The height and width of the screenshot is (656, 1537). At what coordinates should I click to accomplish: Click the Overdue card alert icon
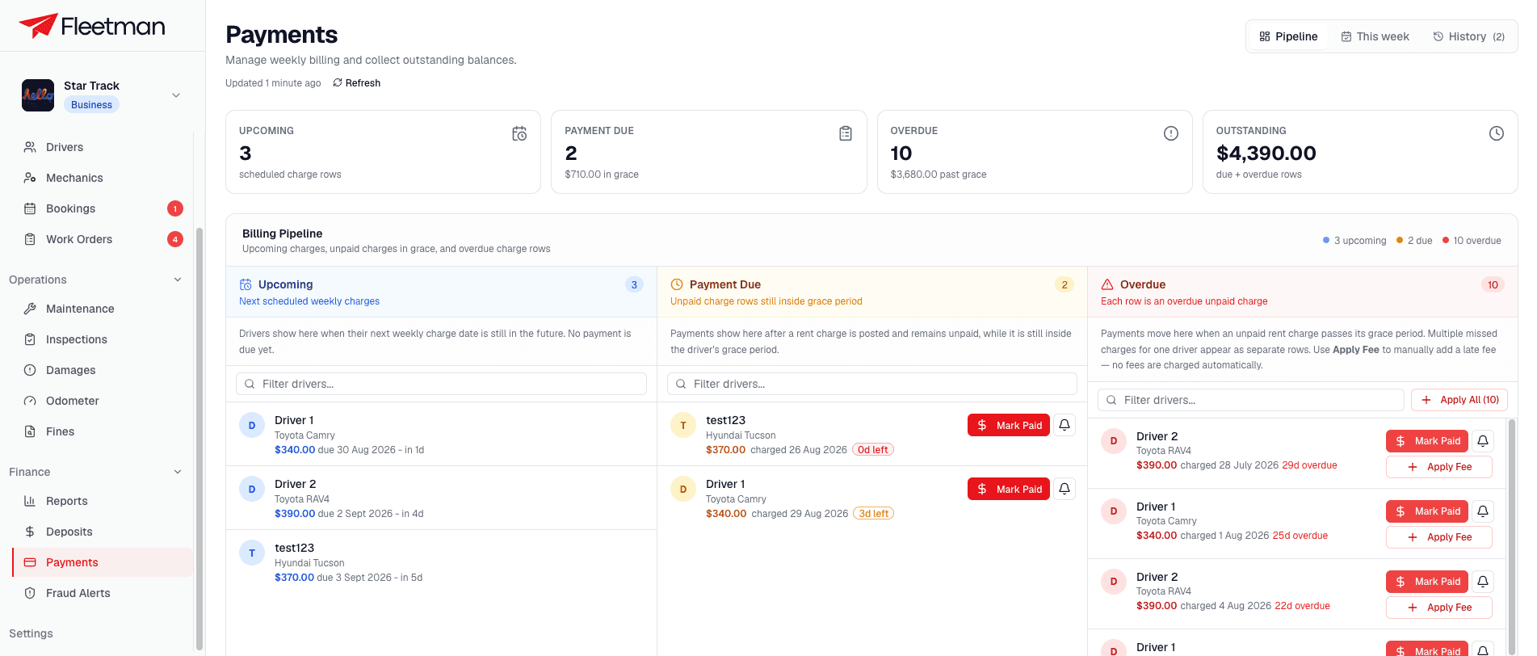point(1171,133)
